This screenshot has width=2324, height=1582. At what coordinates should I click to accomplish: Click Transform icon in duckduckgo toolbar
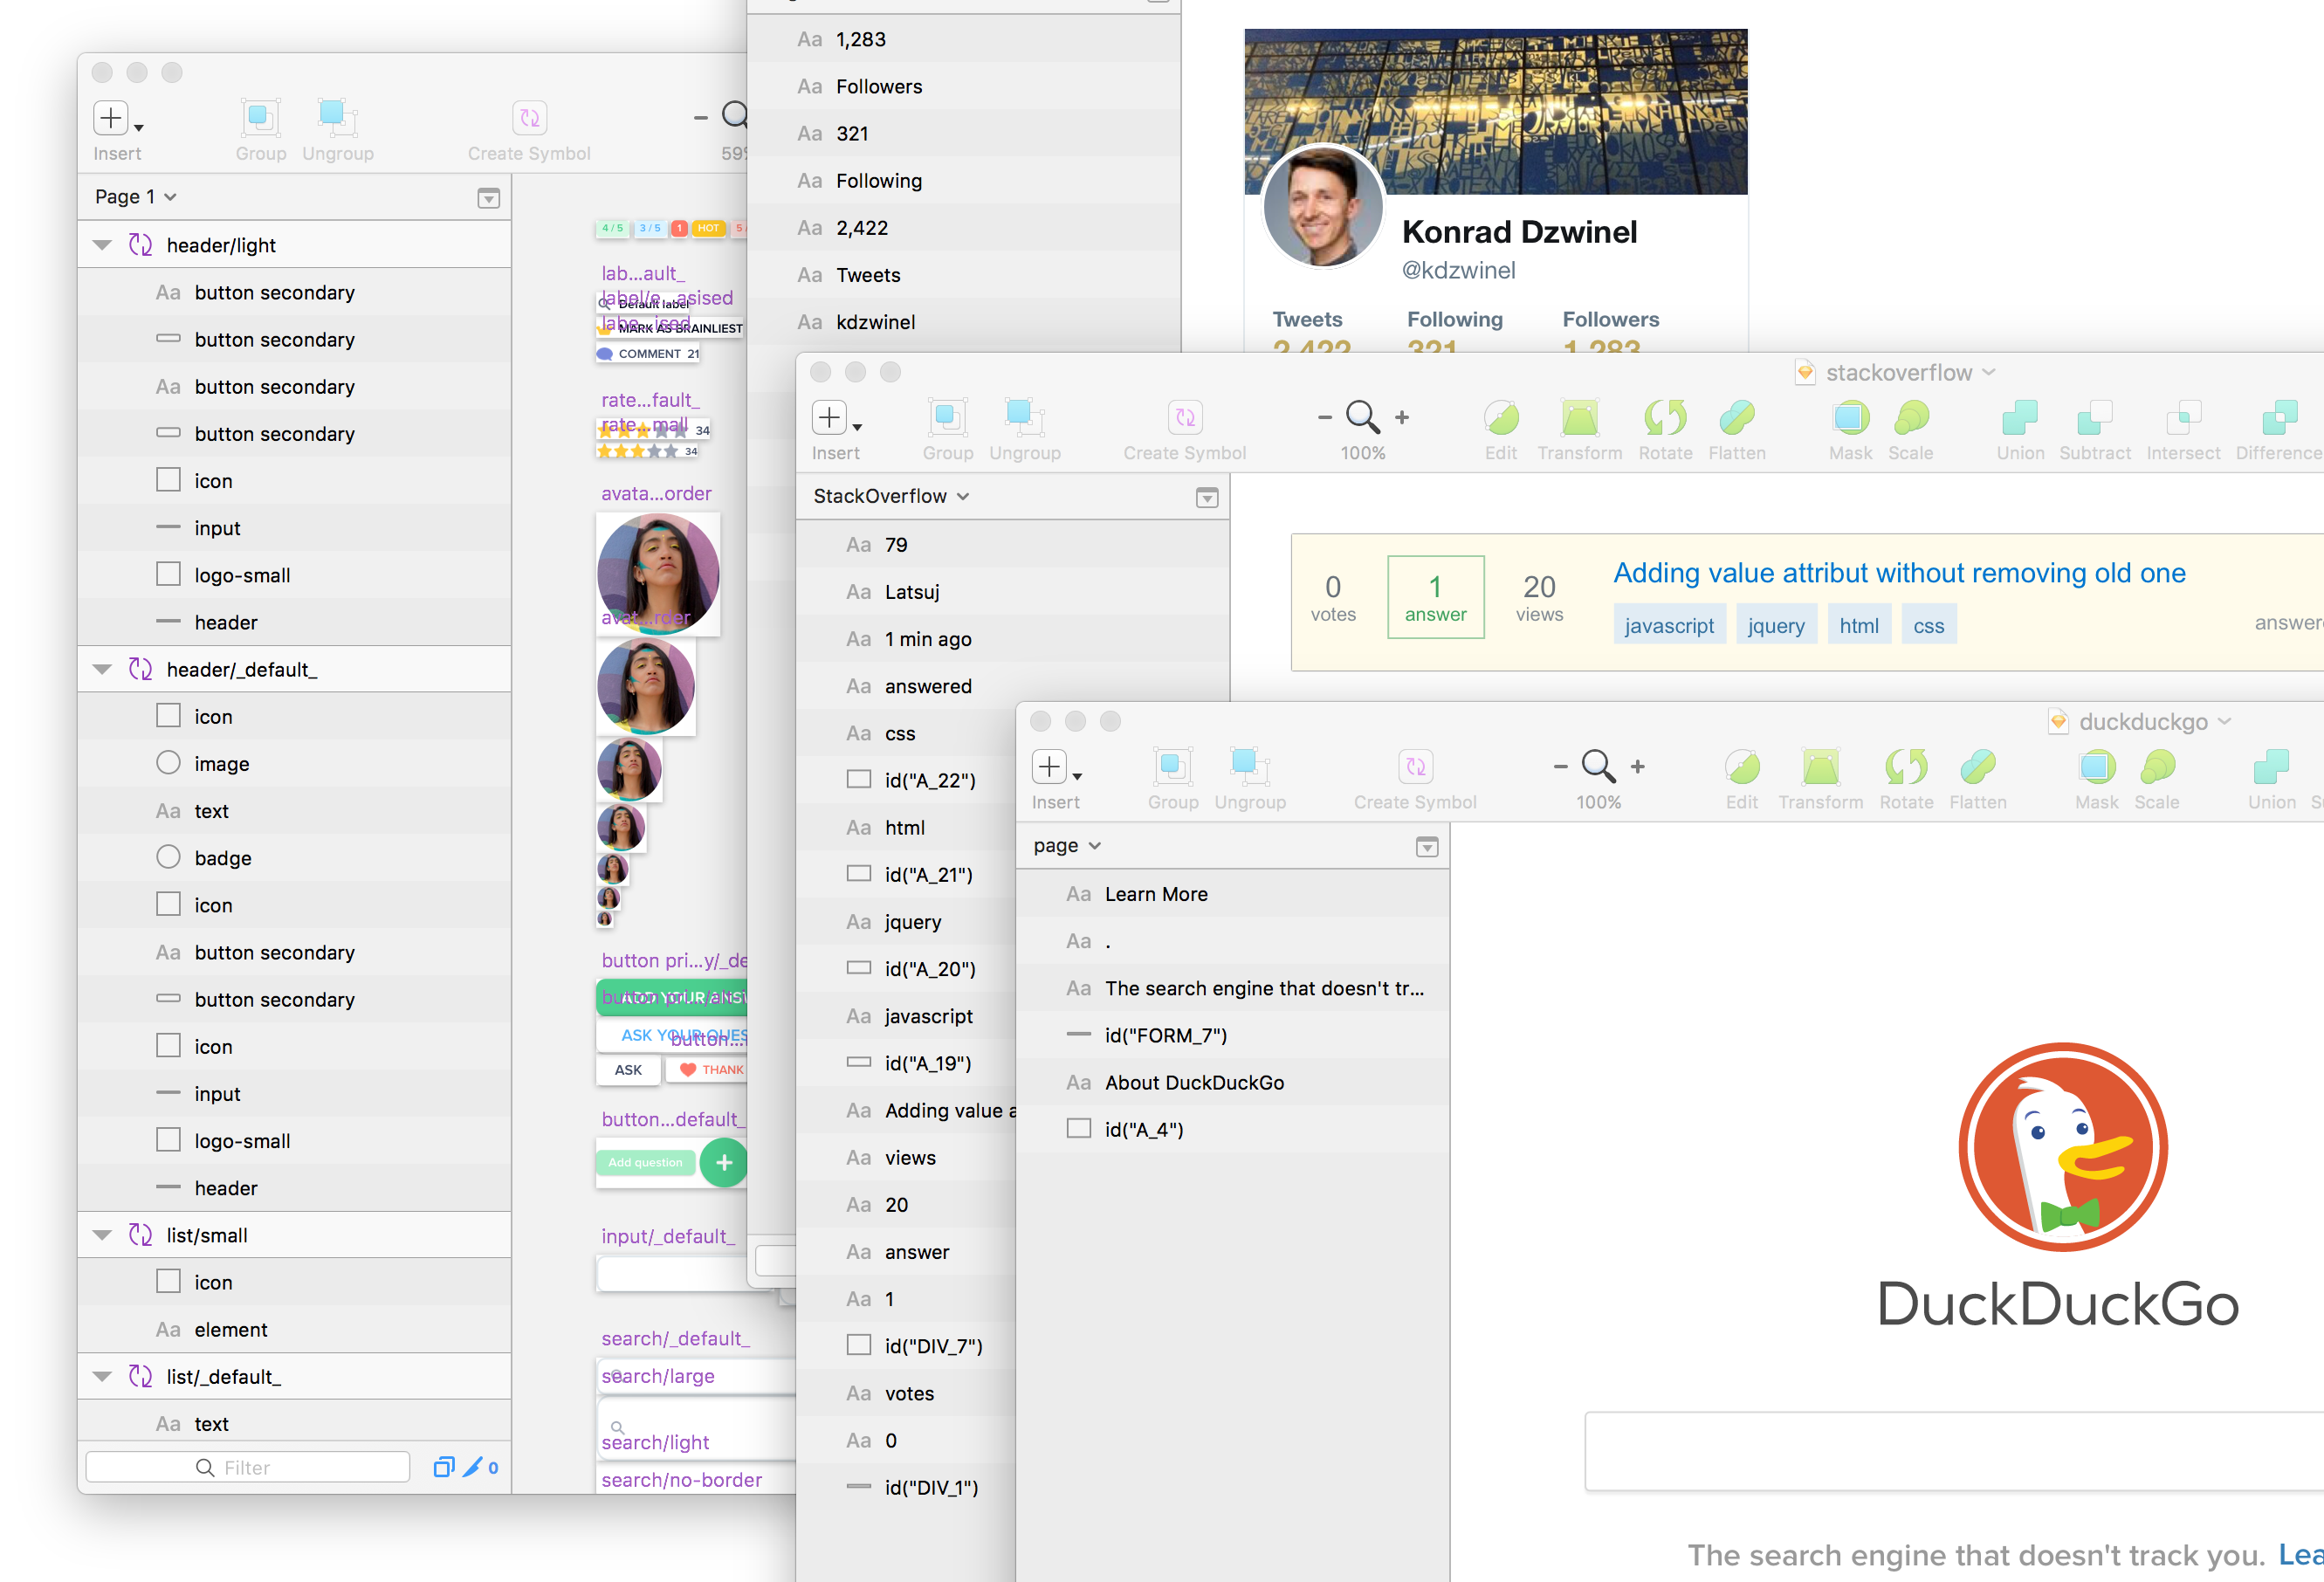[1820, 767]
